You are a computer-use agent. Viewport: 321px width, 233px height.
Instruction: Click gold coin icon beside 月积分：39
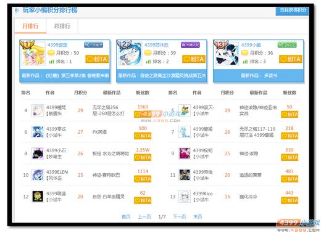click(x=148, y=53)
